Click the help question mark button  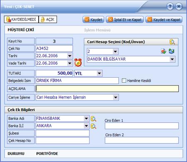170,6
